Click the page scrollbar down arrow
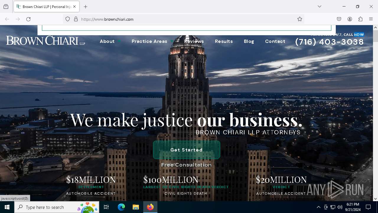 [375, 199]
